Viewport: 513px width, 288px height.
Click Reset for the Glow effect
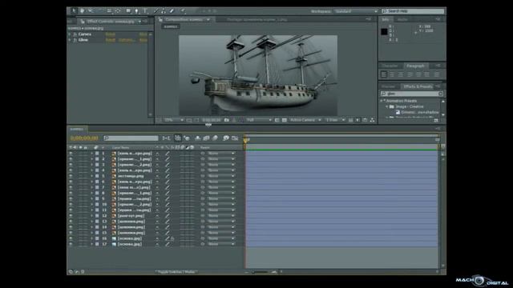[x=111, y=40]
